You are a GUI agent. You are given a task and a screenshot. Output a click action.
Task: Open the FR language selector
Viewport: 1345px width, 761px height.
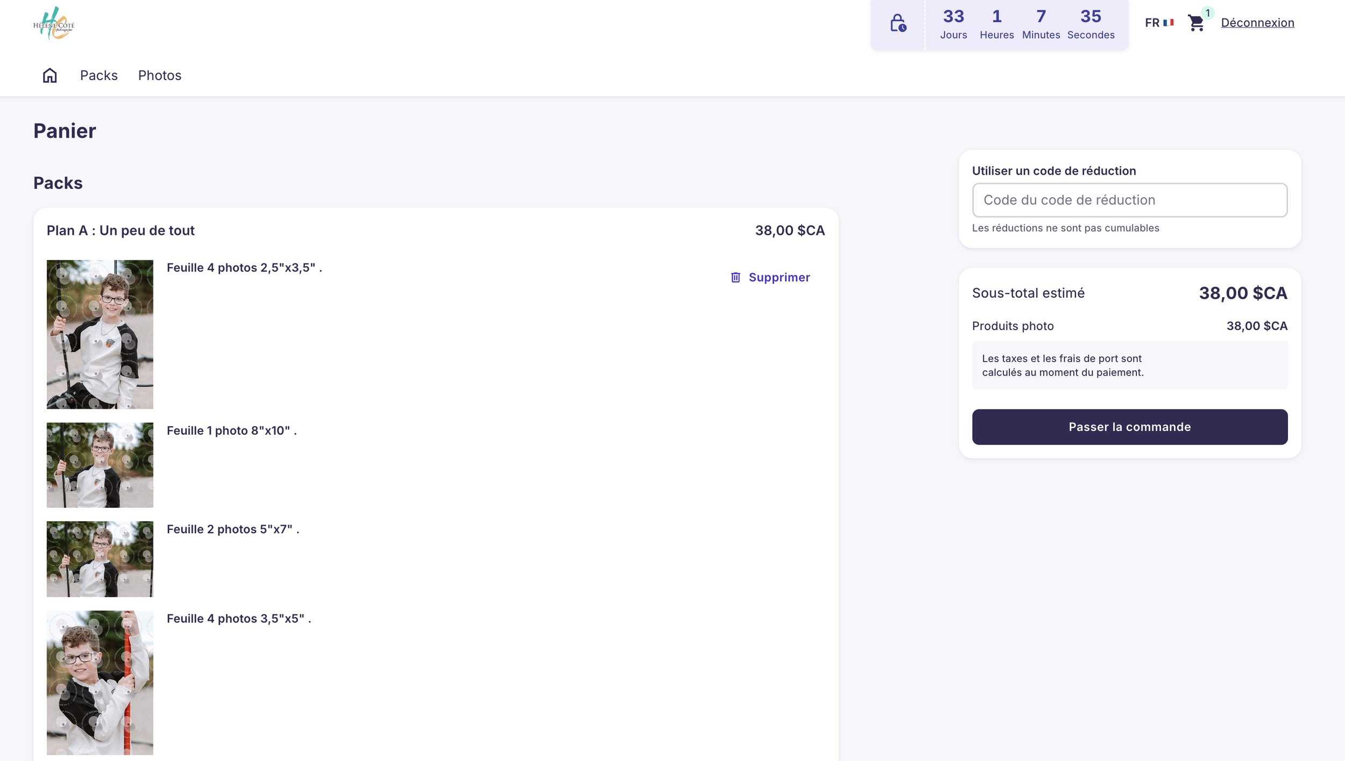click(1152, 23)
